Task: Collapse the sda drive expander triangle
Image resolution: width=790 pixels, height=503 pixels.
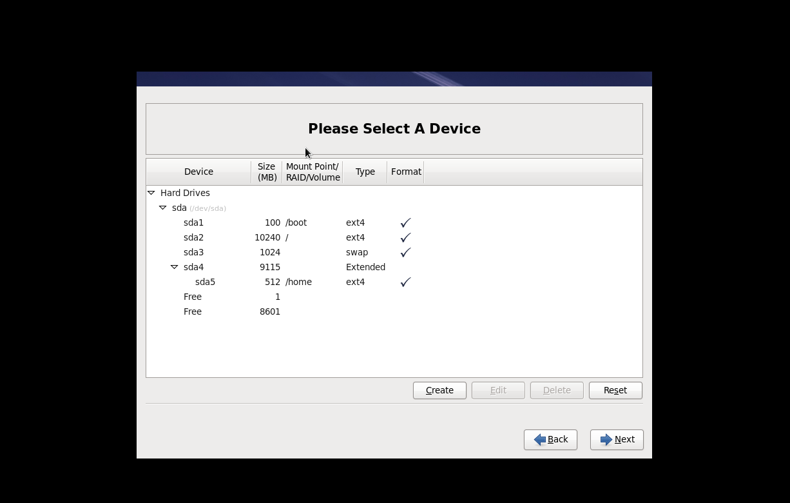Action: (x=163, y=208)
